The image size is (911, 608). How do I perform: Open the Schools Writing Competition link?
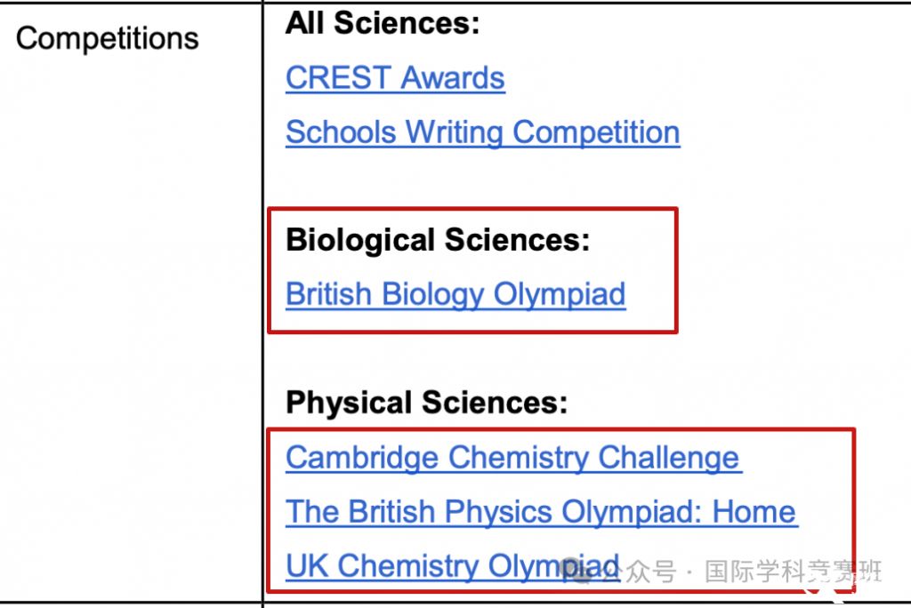pyautogui.click(x=482, y=132)
